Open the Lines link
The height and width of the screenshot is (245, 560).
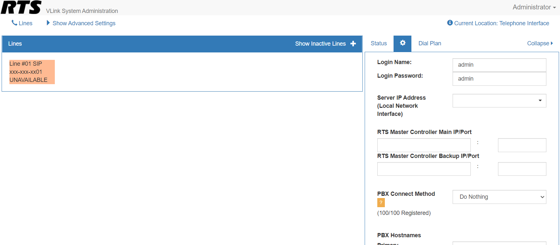pos(26,23)
